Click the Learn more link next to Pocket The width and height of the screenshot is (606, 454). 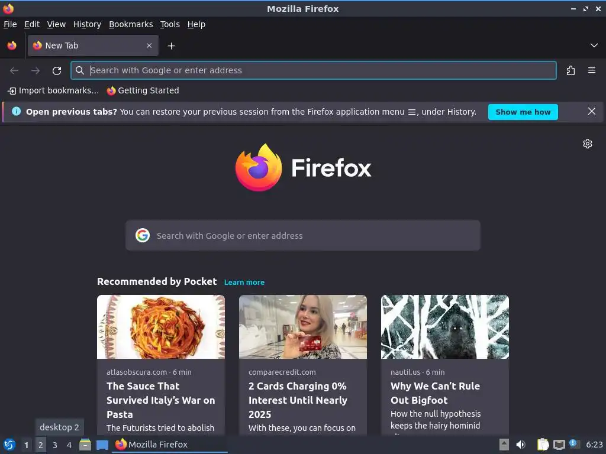coord(244,282)
